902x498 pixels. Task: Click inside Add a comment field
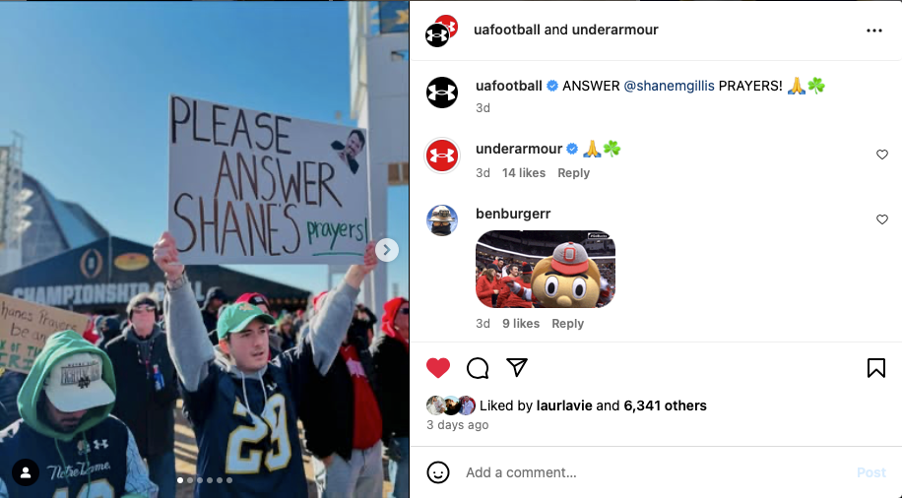click(656, 472)
